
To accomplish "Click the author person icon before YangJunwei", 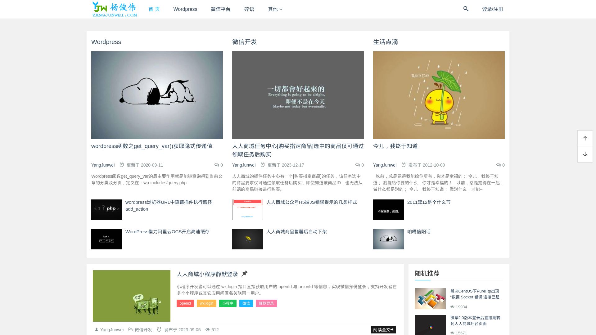I will 97,329.
